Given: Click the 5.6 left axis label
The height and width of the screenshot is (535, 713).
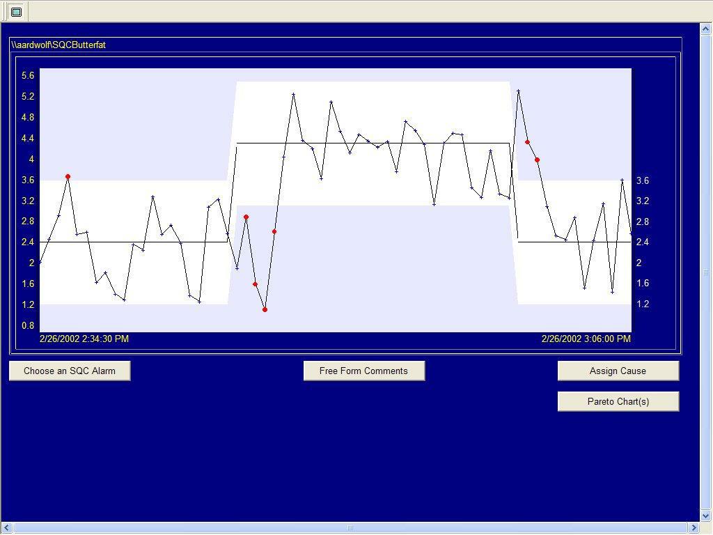Looking at the screenshot, I should coord(28,75).
